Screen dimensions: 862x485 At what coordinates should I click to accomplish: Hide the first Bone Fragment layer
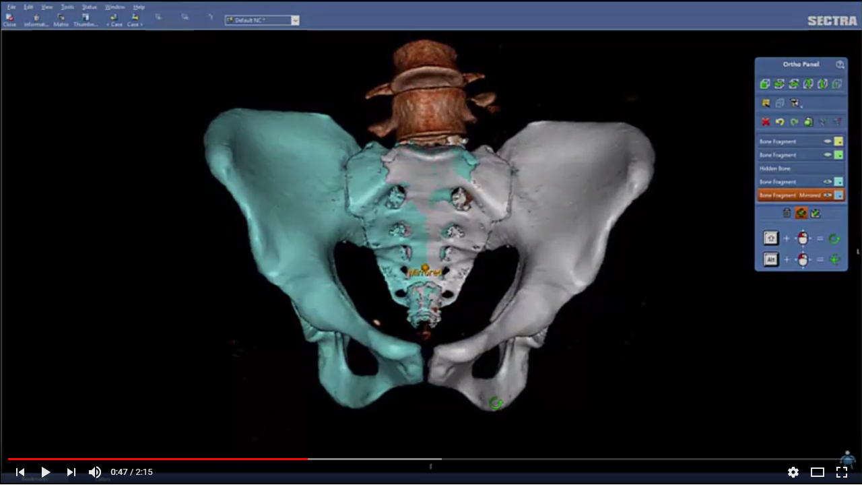pyautogui.click(x=828, y=141)
